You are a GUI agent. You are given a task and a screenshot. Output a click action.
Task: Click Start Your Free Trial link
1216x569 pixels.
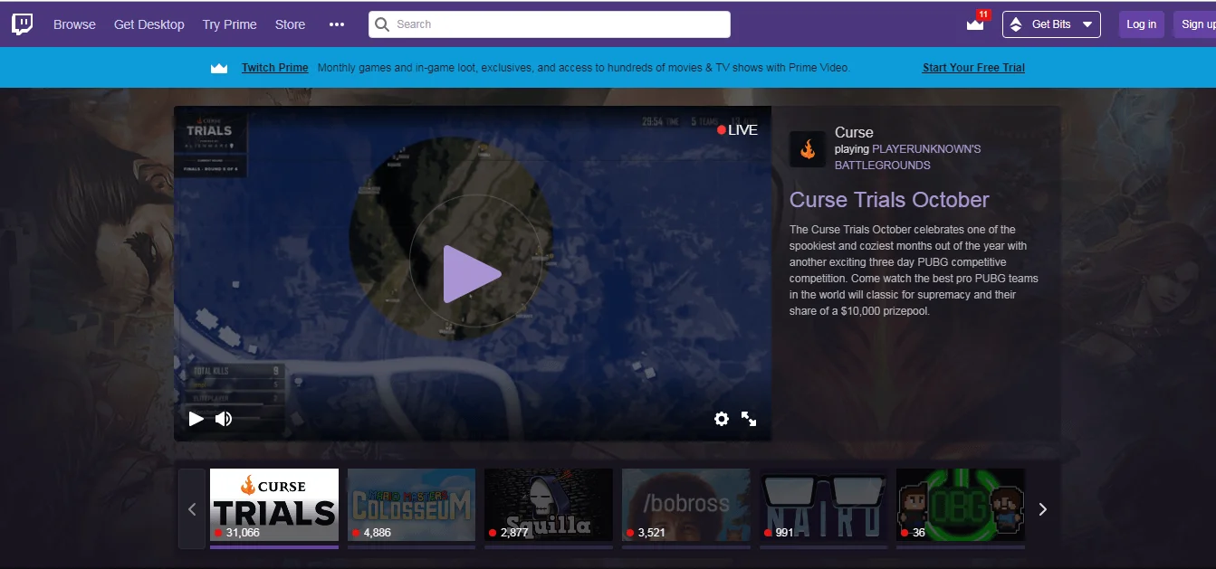pyautogui.click(x=973, y=68)
